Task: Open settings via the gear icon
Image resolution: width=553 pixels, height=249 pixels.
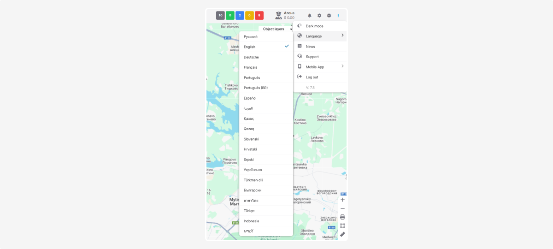Action: click(319, 16)
